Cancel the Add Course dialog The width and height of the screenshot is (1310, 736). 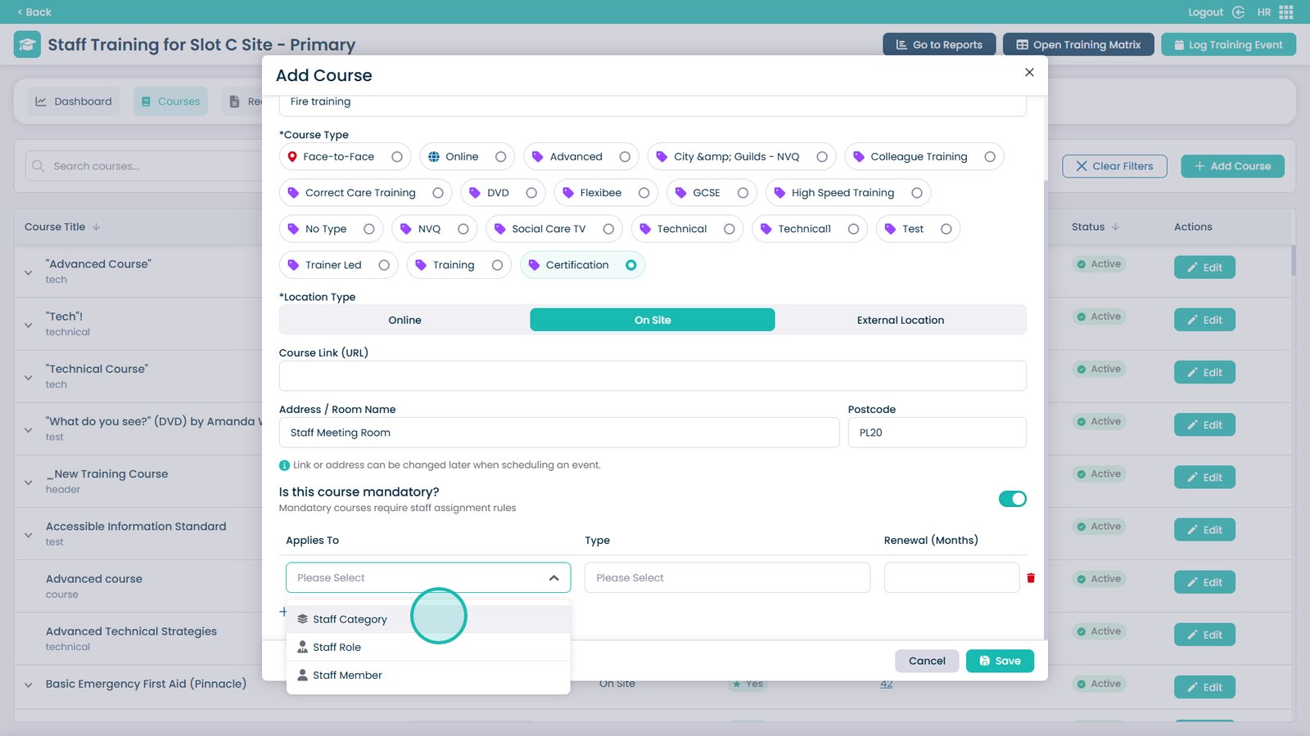(x=927, y=661)
